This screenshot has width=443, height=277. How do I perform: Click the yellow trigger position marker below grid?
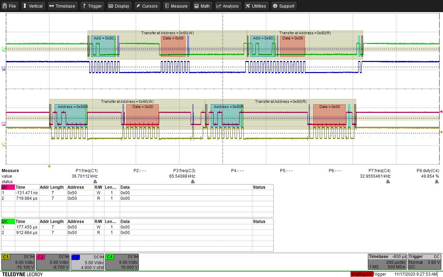pos(49,166)
